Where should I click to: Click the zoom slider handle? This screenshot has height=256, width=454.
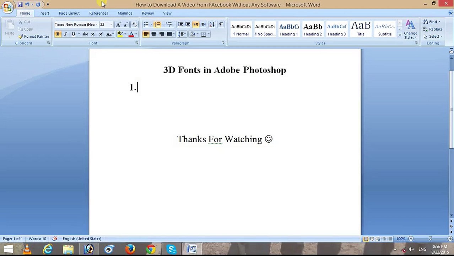430,239
